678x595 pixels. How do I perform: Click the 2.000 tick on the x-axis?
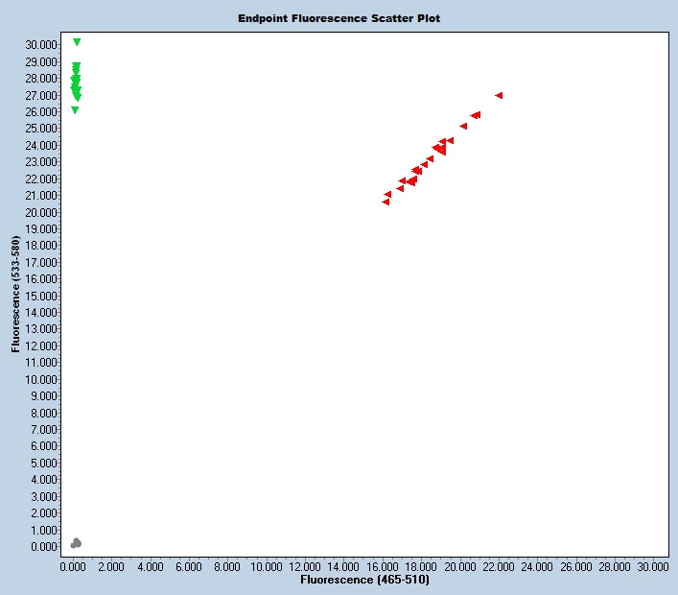[x=112, y=567]
